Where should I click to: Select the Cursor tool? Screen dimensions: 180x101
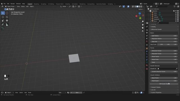click(x=7, y=13)
